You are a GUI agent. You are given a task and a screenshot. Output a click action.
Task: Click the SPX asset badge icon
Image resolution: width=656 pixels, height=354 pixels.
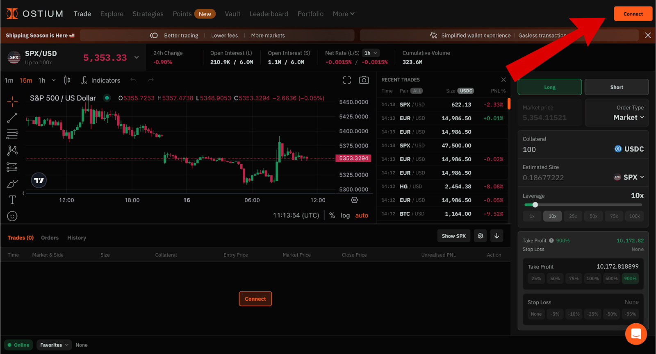point(14,57)
